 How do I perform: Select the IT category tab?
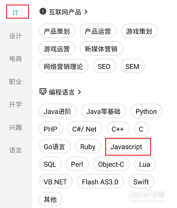[16, 13]
